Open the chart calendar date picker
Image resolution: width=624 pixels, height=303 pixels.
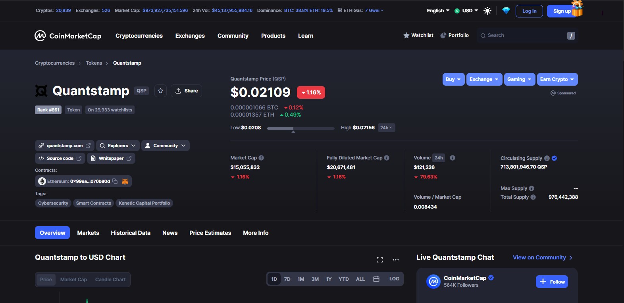[376, 279]
